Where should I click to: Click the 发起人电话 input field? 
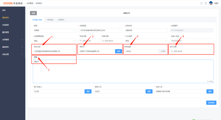(x=192, y=41)
